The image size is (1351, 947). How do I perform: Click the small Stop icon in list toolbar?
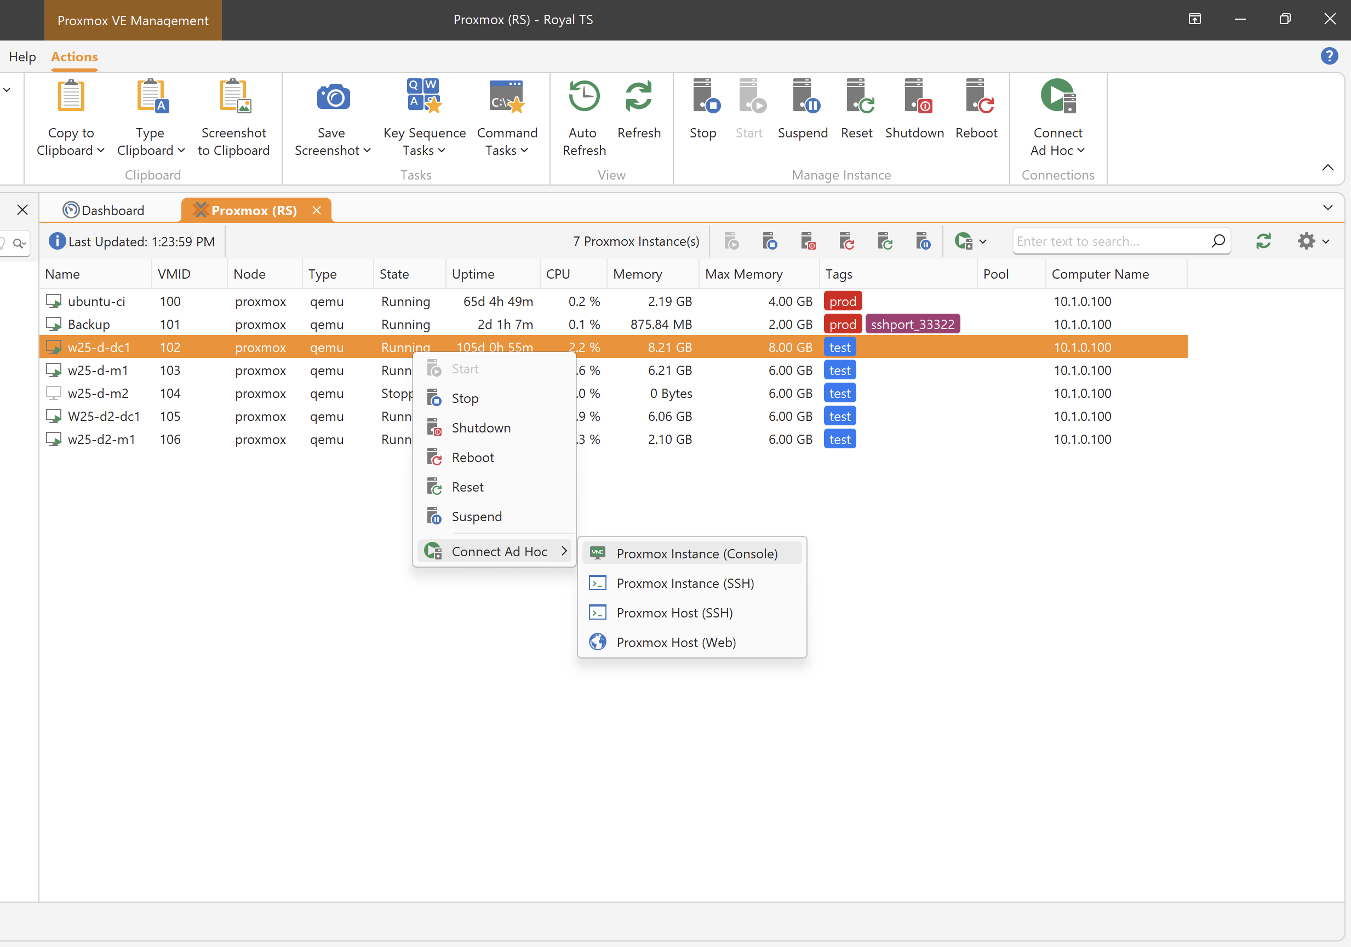[x=769, y=241]
